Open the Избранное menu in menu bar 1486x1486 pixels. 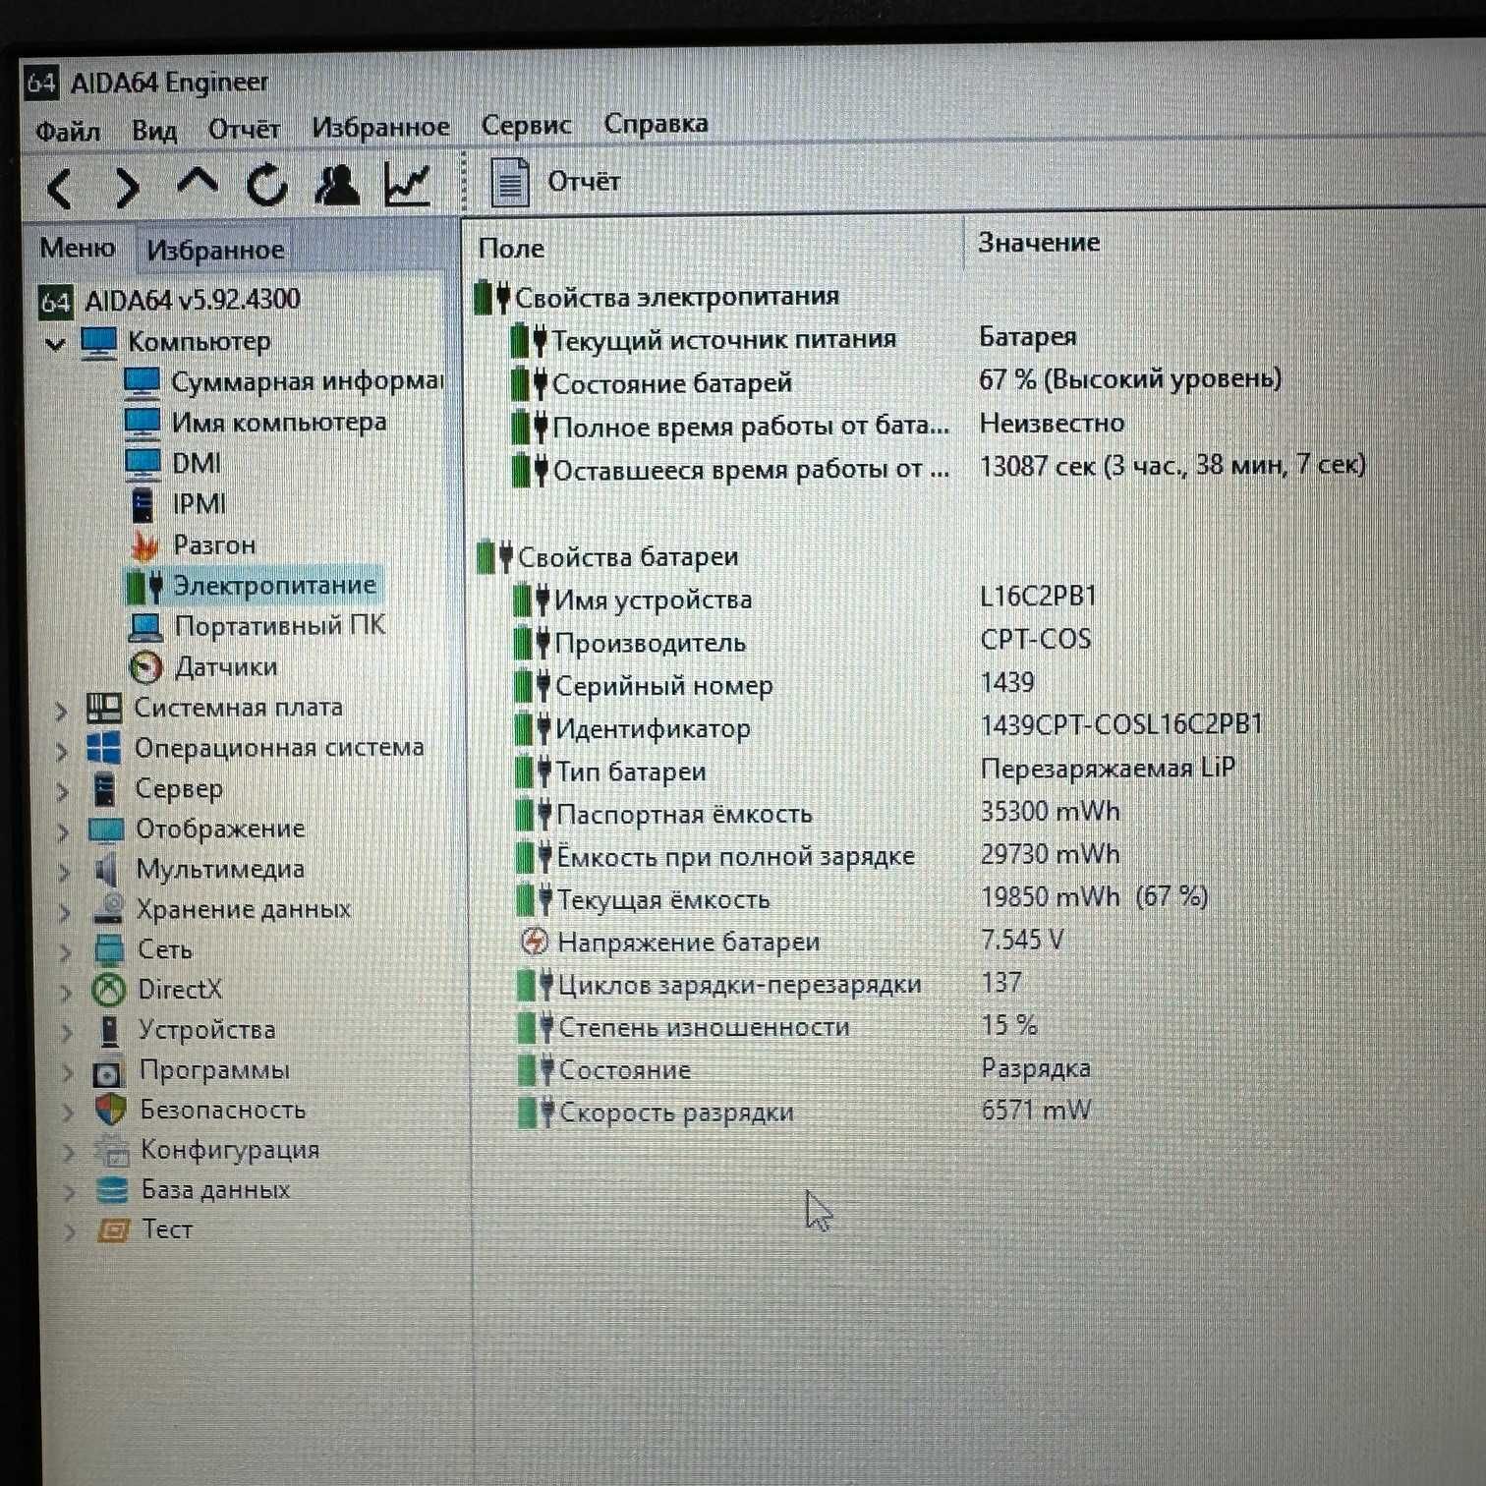(x=380, y=127)
